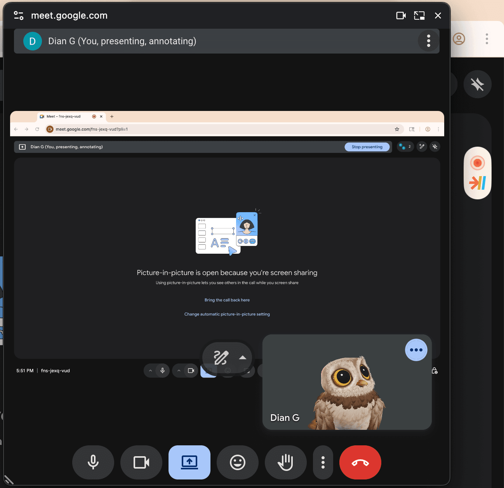Image resolution: width=504 pixels, height=488 pixels.
Task: Click the Bring the call back here link
Action: (x=227, y=299)
